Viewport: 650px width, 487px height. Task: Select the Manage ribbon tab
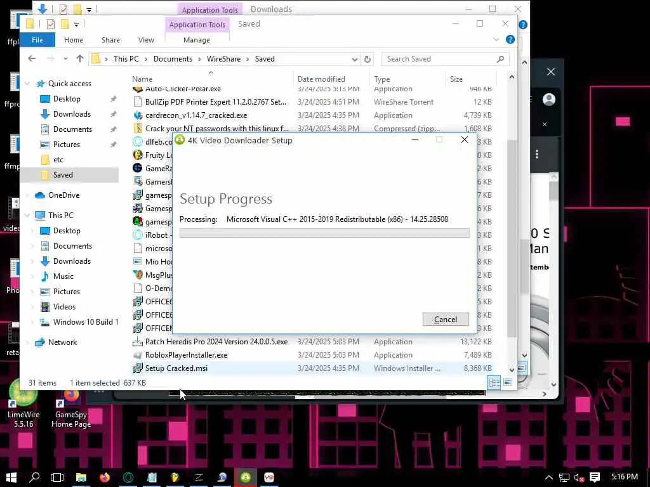click(x=197, y=40)
